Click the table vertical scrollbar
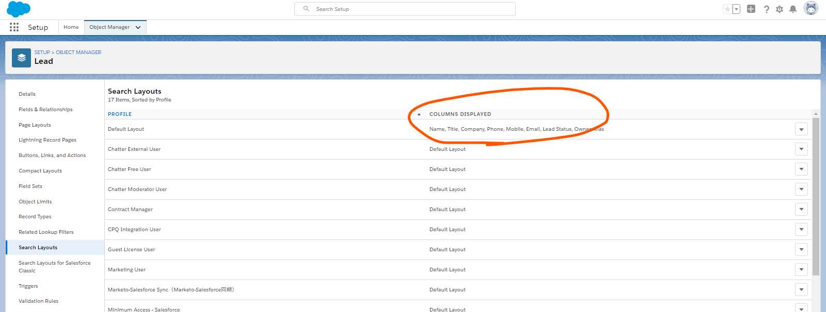826x312 pixels. pos(816,197)
